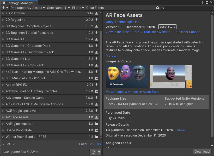Click More... next to release details
This screenshot has width=214, height=156.
pyautogui.click(x=182, y=130)
